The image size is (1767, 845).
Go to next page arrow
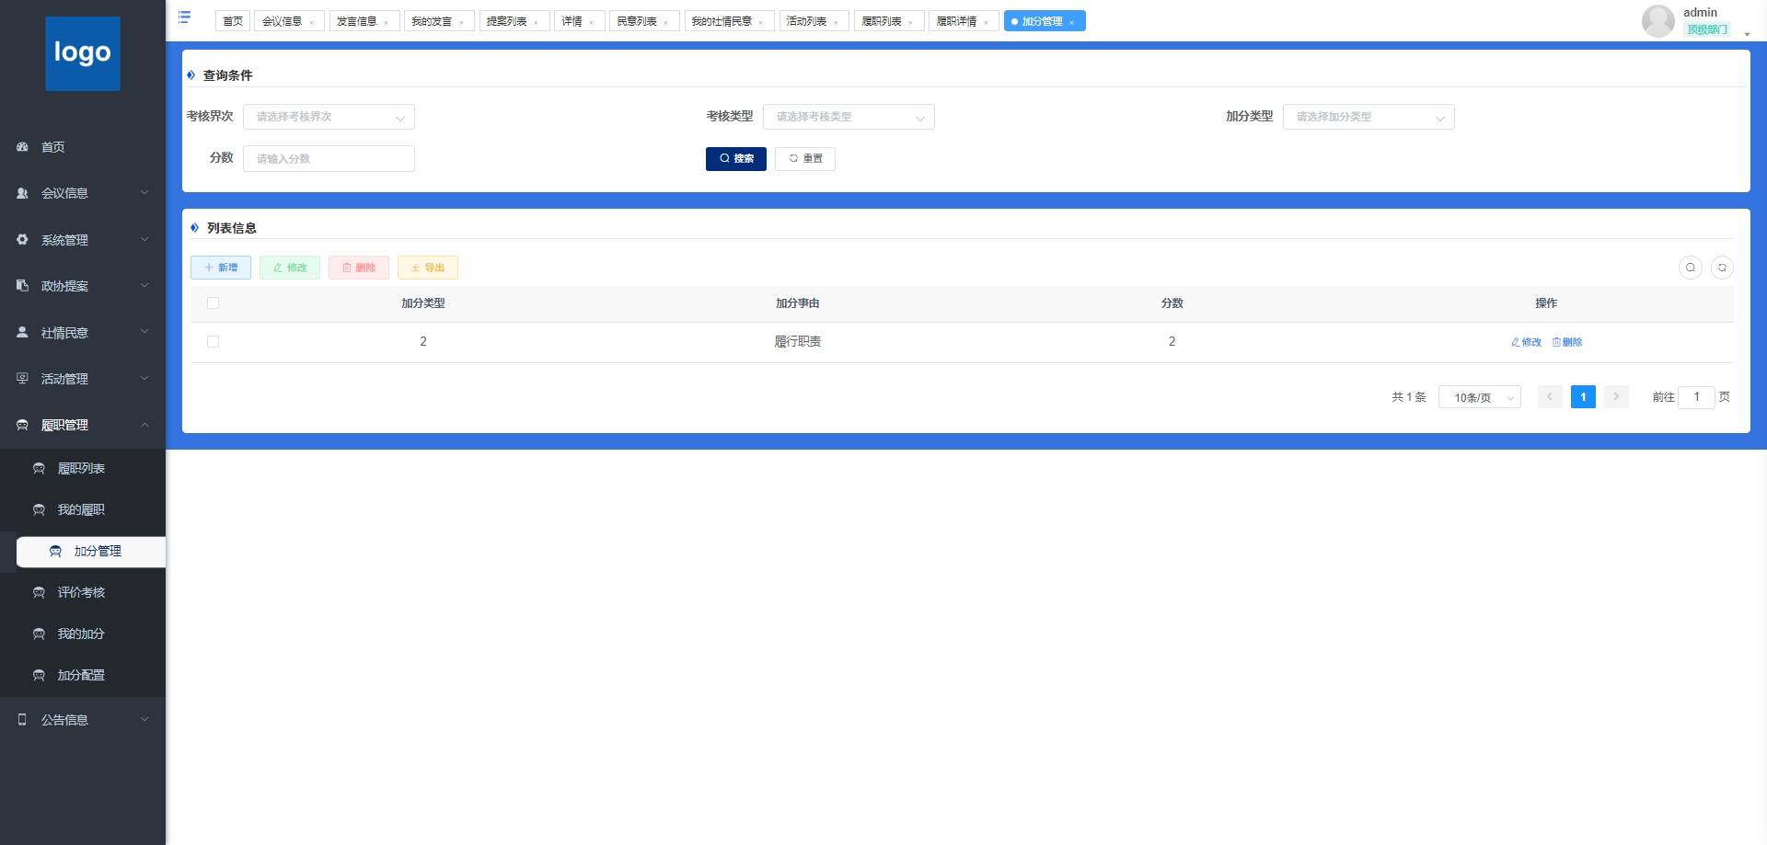pos(1616,397)
